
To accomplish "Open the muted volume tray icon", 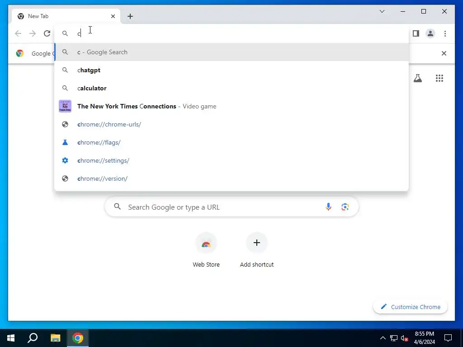I will click(405, 338).
